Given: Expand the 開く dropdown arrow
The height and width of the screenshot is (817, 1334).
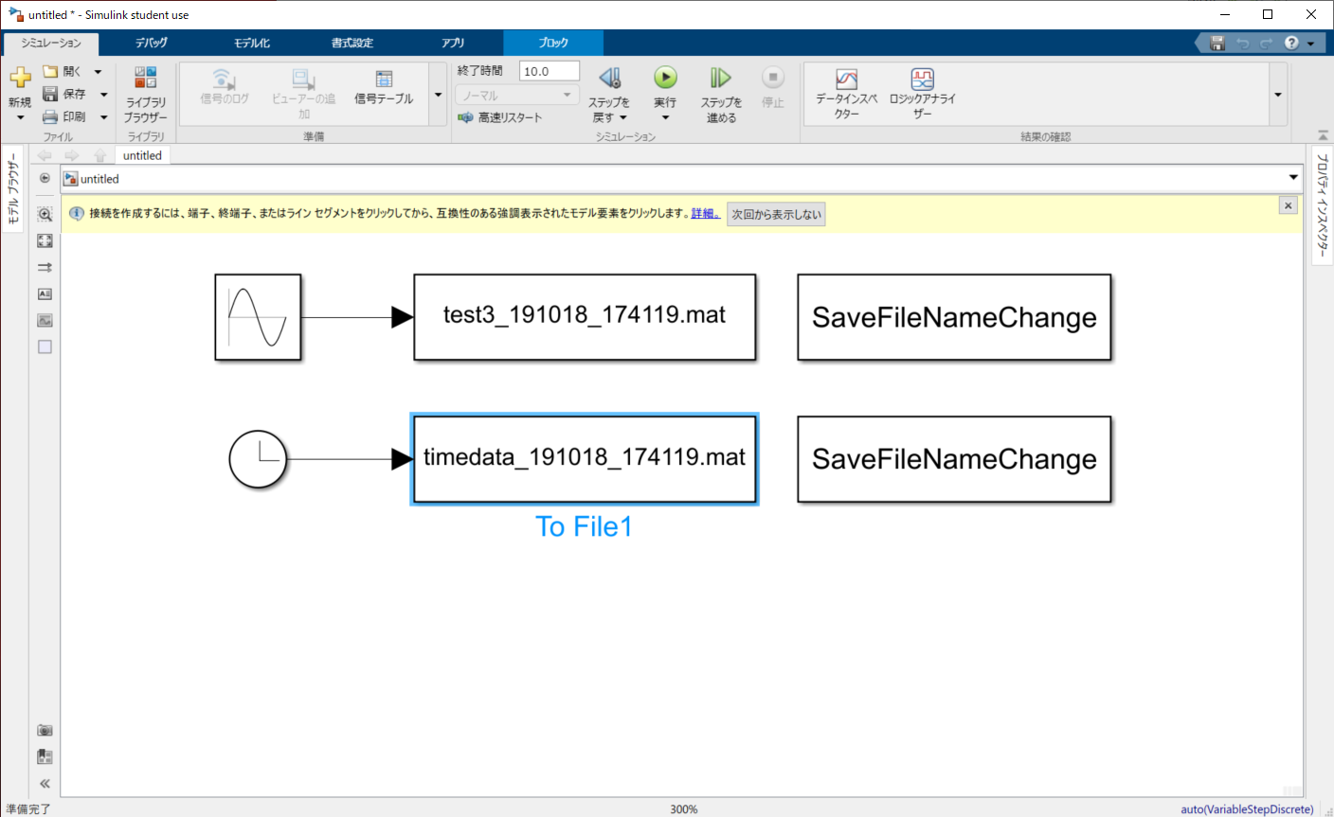Looking at the screenshot, I should [x=98, y=72].
